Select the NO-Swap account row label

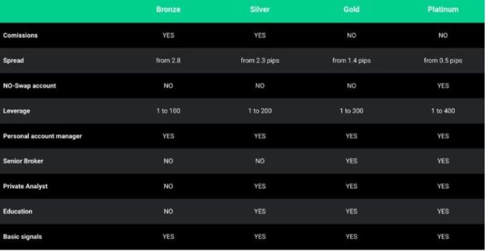coord(30,86)
